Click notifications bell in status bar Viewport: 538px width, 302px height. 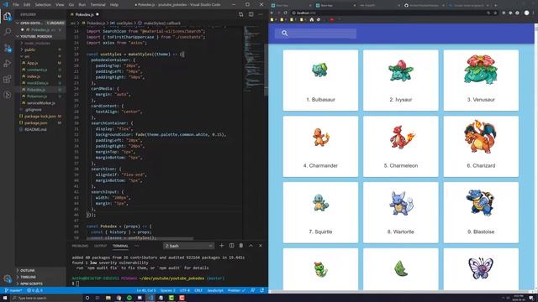[x=261, y=290]
